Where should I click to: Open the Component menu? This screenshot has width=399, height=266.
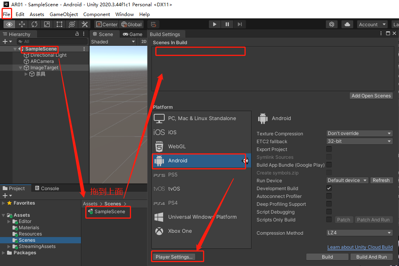coord(97,14)
